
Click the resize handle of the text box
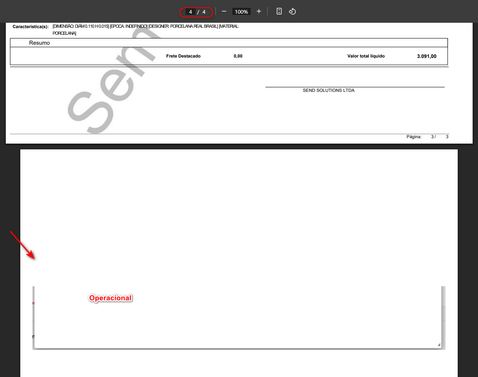click(x=439, y=345)
